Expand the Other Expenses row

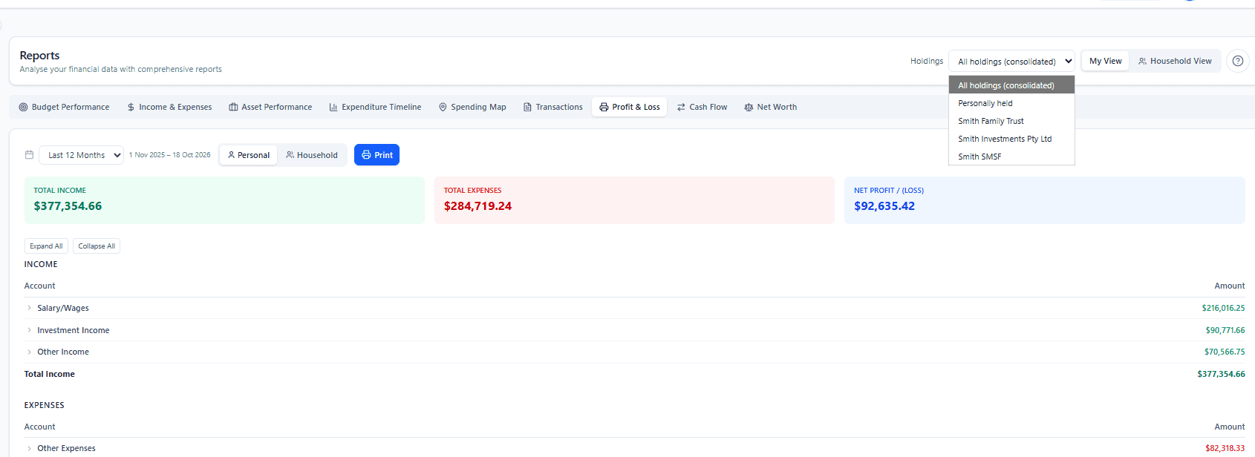click(x=30, y=448)
